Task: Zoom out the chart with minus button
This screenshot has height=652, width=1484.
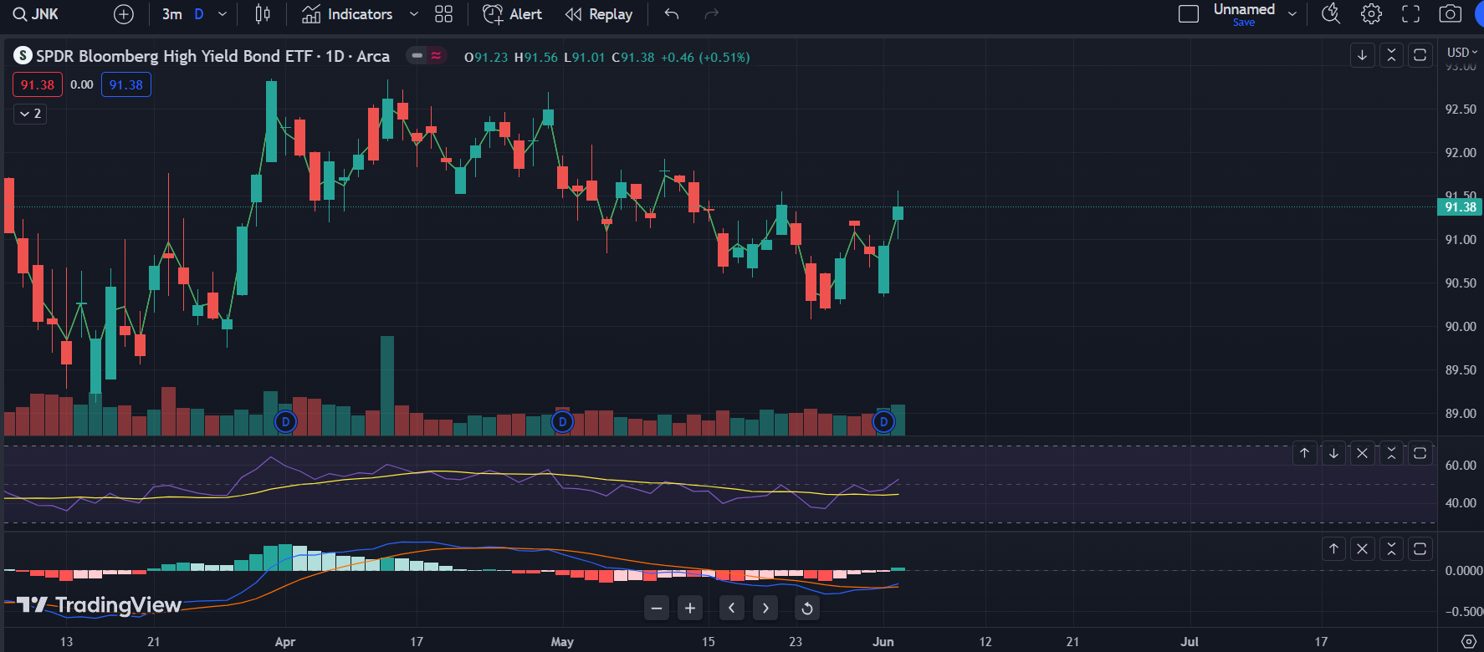Action: pyautogui.click(x=658, y=608)
